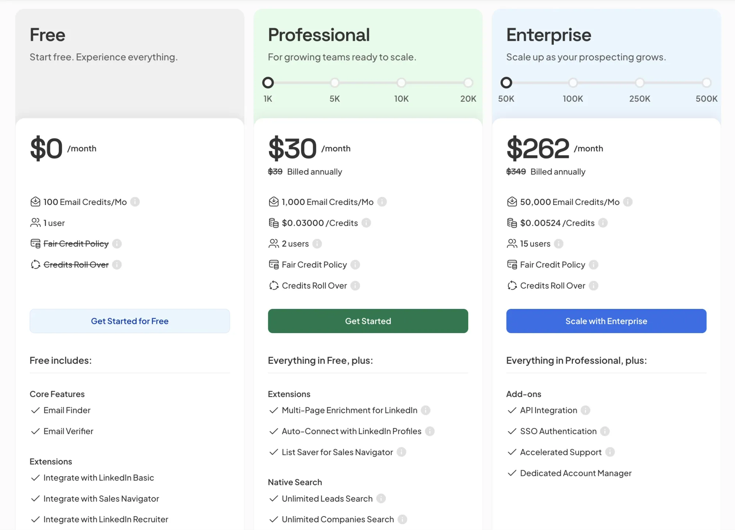Image resolution: width=735 pixels, height=530 pixels.
Task: Set the Enterprise slider to 250K
Action: [x=640, y=83]
